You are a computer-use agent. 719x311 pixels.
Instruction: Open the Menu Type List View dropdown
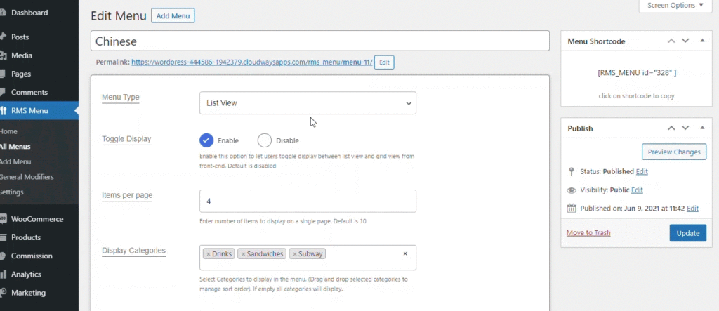point(308,103)
